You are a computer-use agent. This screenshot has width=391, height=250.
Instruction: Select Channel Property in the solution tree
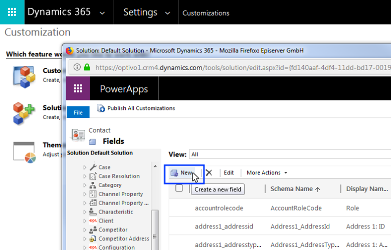(120, 194)
